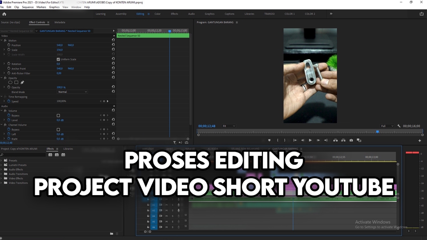427x240 pixels.
Task: Click the 32-bit Color effects filter icon
Action: [x=56, y=155]
